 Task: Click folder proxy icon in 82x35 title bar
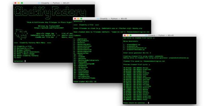pyautogui.click(x=98, y=19)
